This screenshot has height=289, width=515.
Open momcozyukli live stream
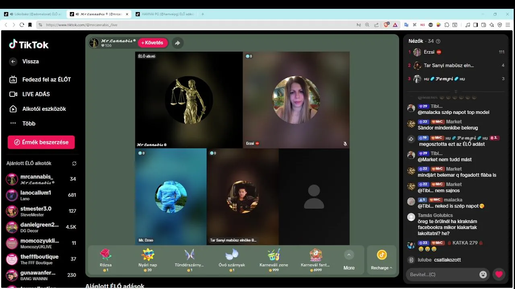(x=41, y=243)
